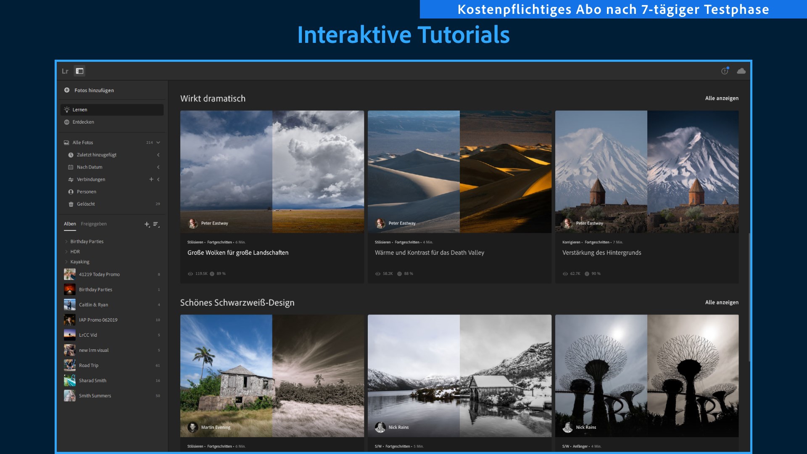The image size is (807, 454).
Task: Expand the Kayaking album folder
Action: pyautogui.click(x=66, y=262)
